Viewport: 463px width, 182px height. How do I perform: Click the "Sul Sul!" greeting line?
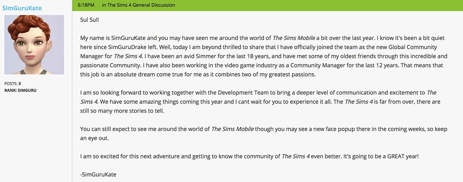point(90,20)
